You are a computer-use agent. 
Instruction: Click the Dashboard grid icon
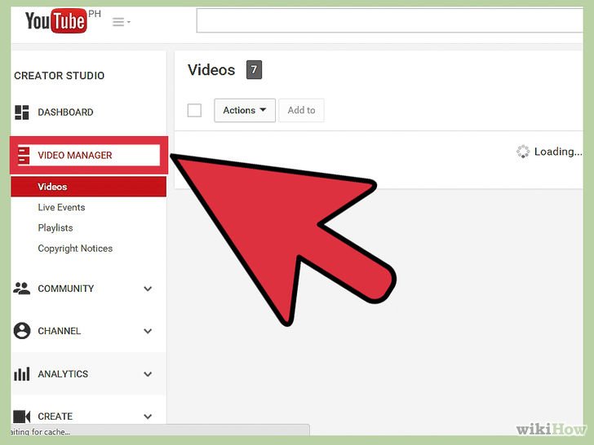[21, 112]
